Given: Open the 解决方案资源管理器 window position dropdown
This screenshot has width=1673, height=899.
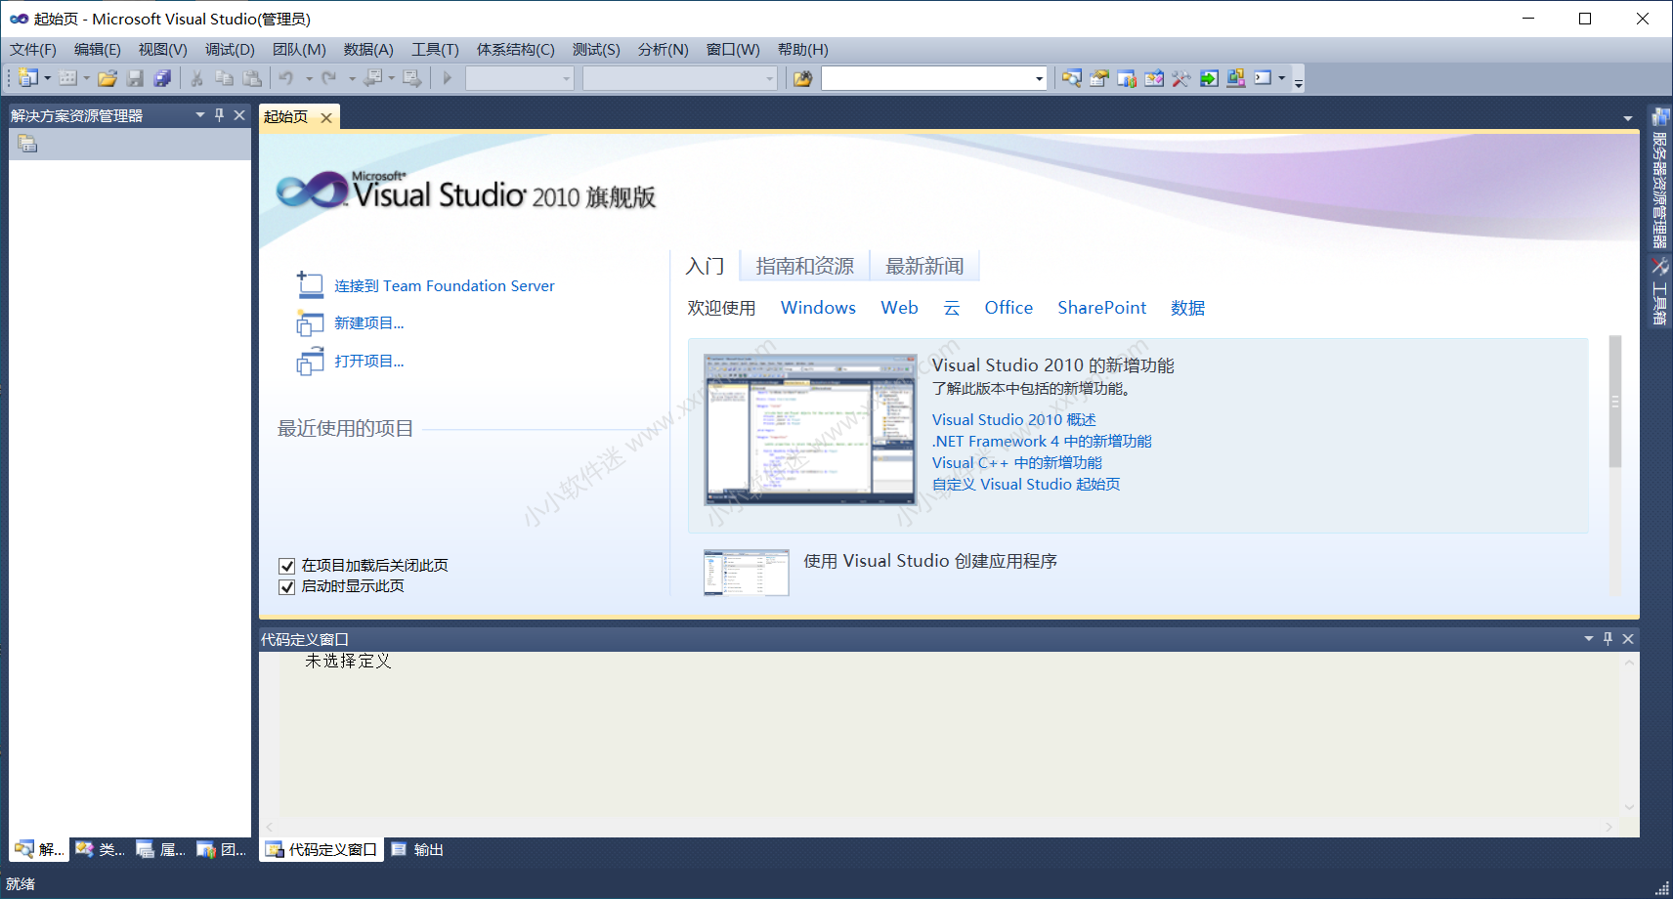Looking at the screenshot, I should [x=199, y=115].
